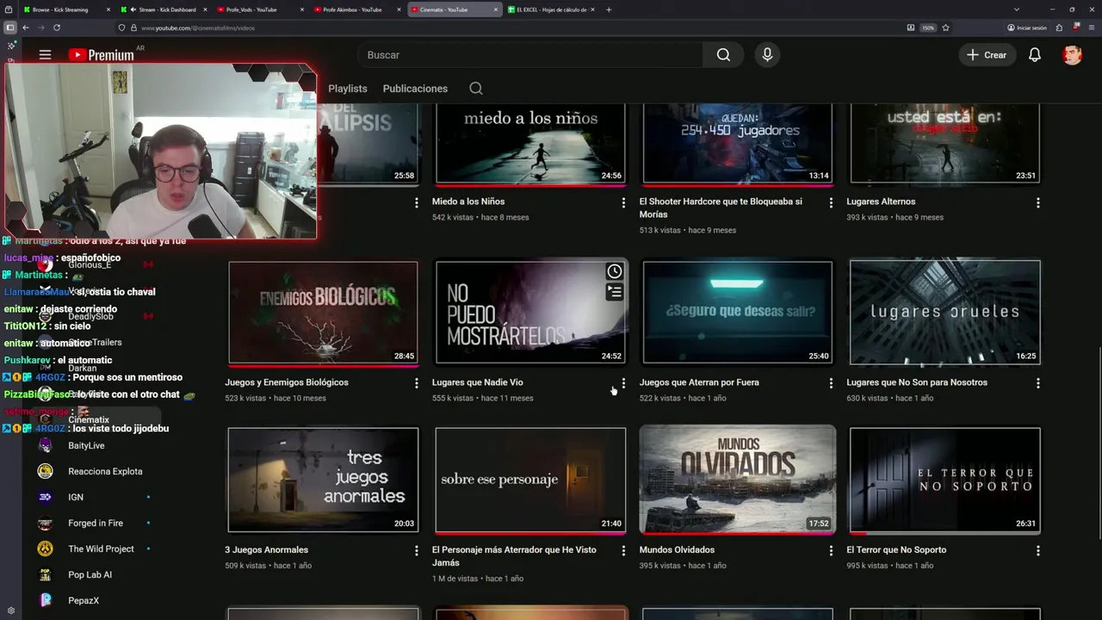
Task: Open options for El Shooter Hardcore video
Action: click(831, 202)
